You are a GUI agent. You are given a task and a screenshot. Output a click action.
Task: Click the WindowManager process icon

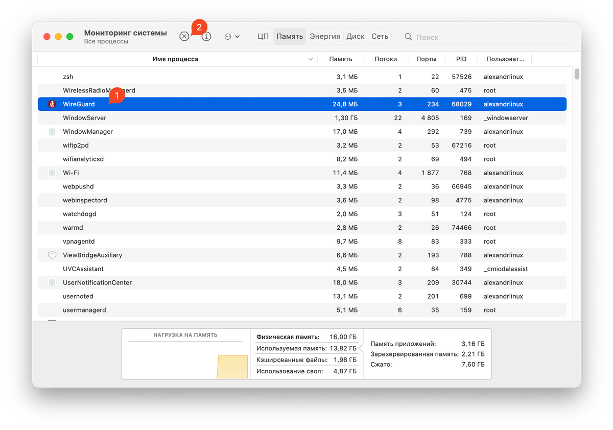click(52, 132)
